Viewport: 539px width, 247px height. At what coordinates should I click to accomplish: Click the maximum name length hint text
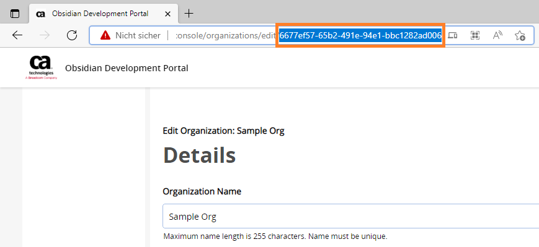click(275, 236)
